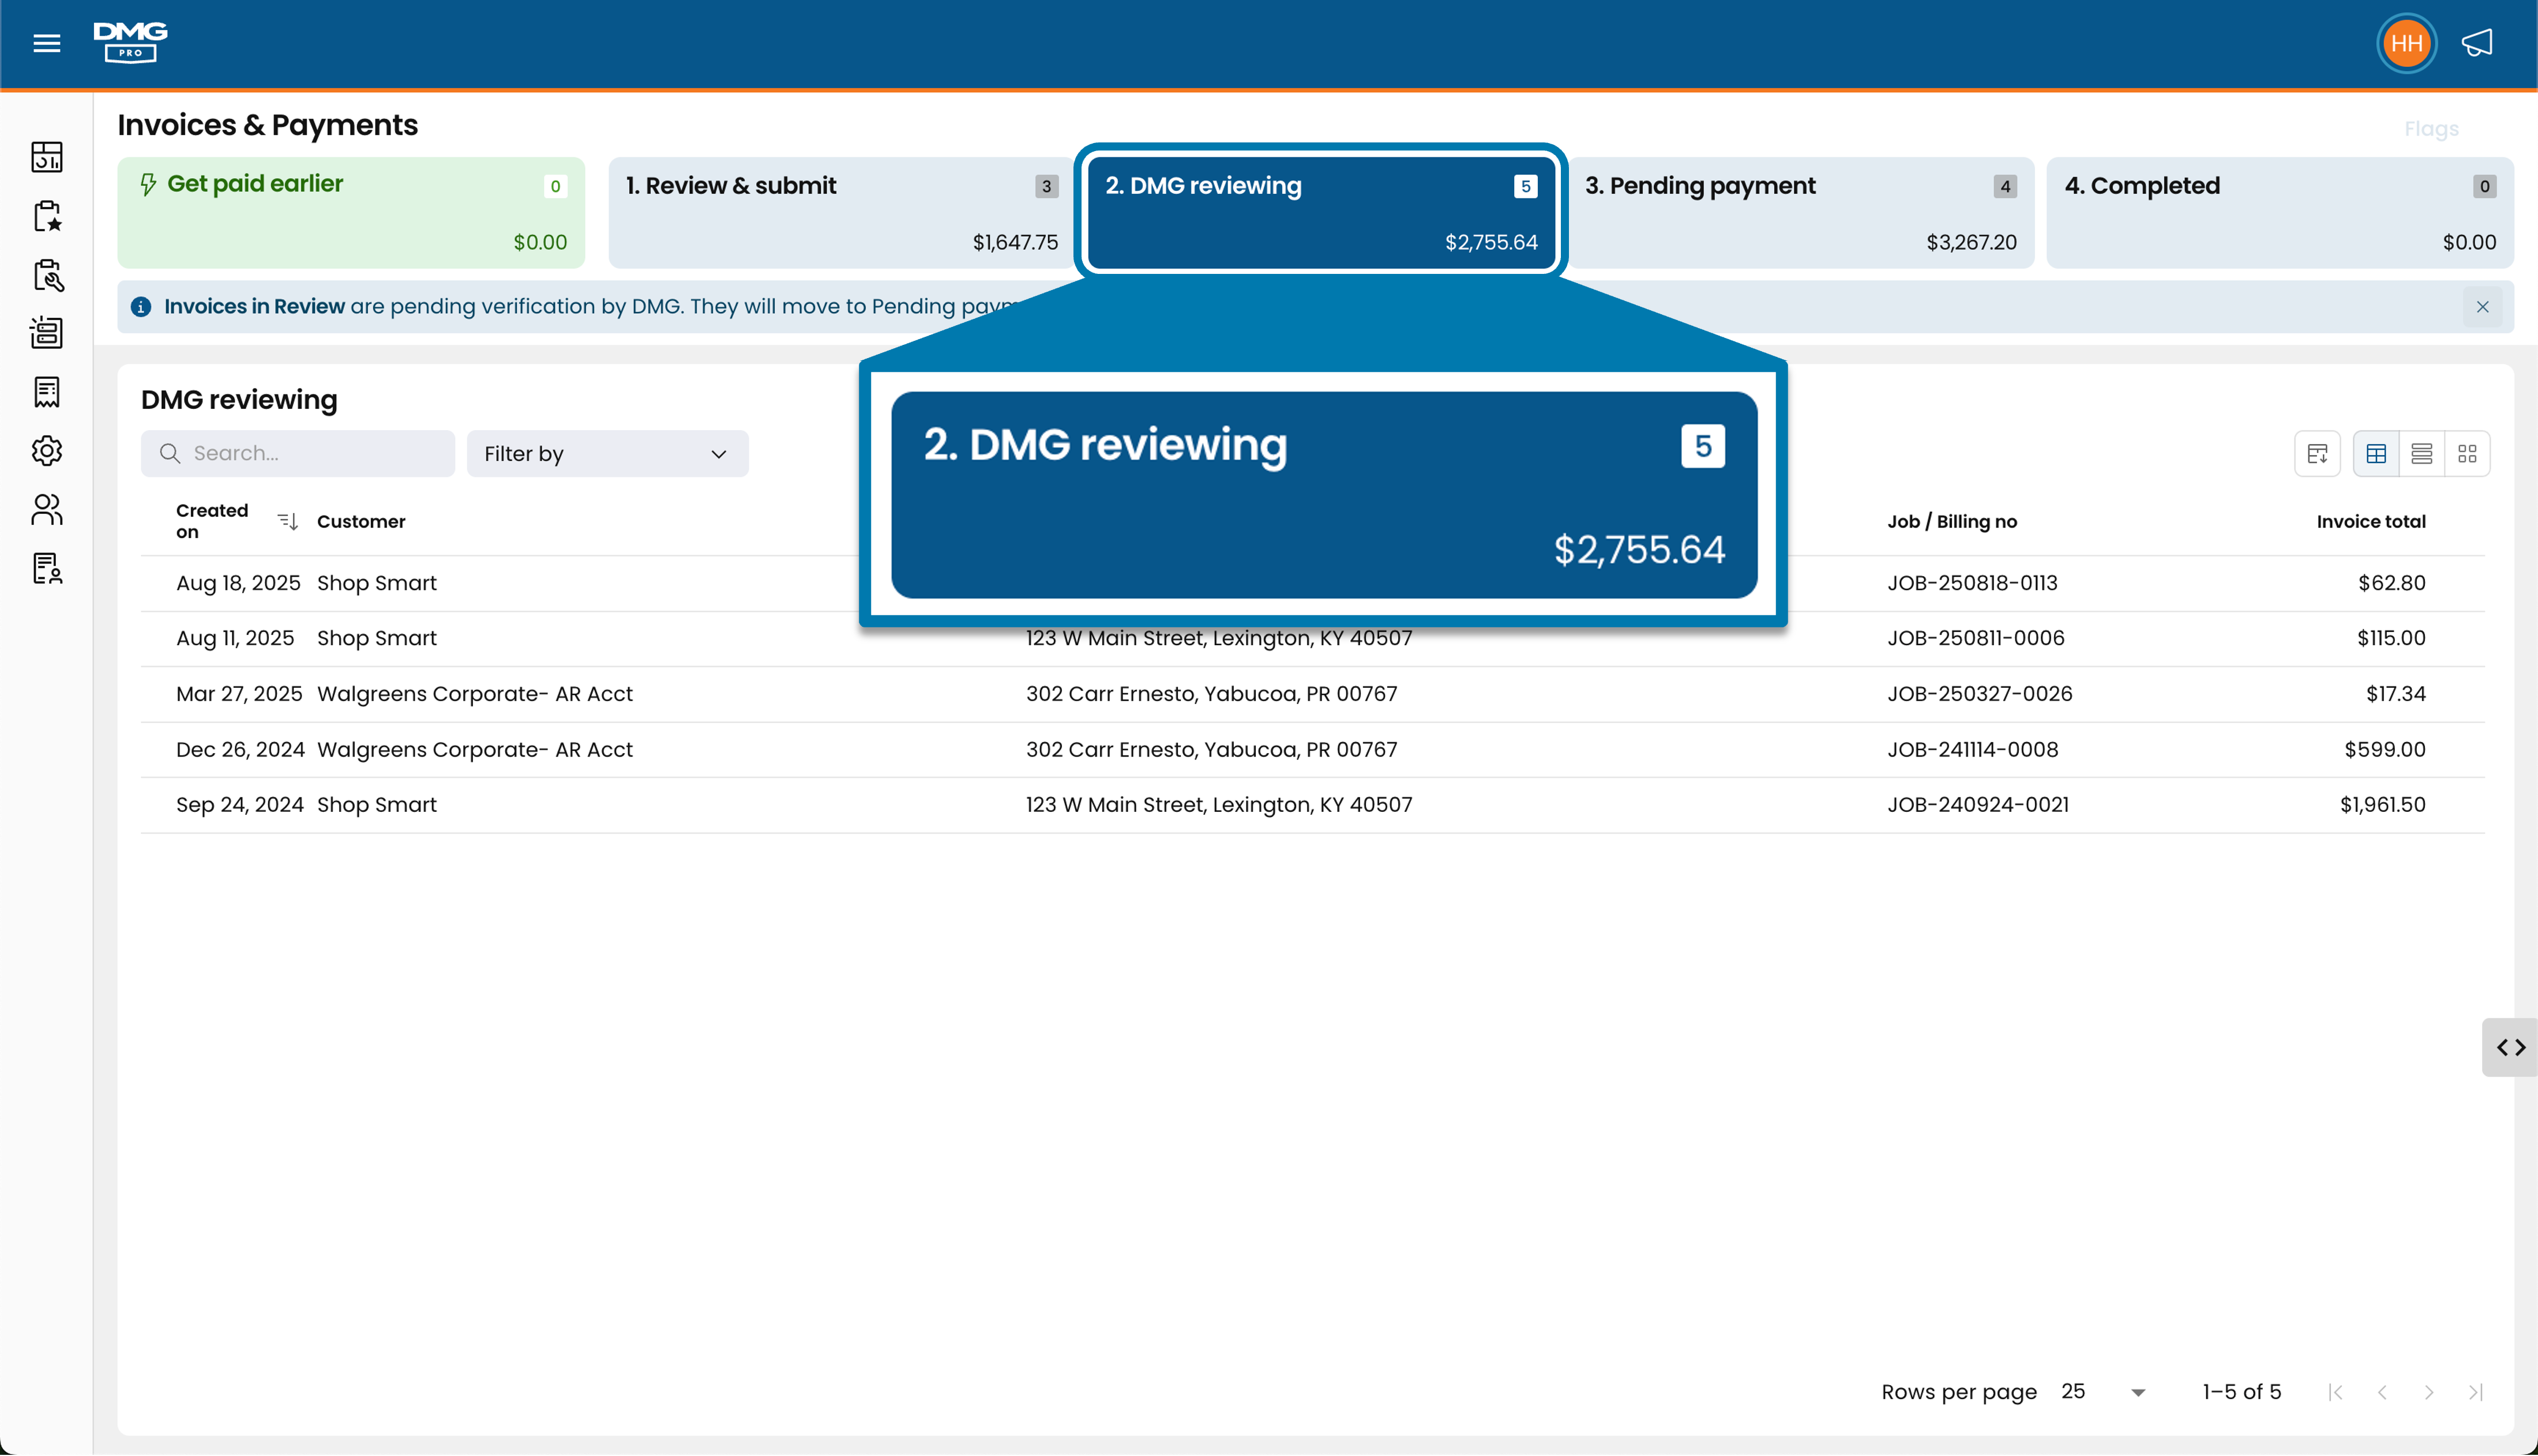This screenshot has height=1456, width=2538.
Task: Expand the Filter by dropdown
Action: pyautogui.click(x=607, y=454)
